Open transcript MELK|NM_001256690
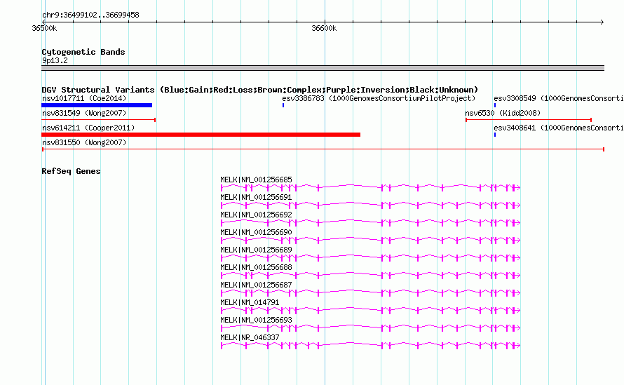The image size is (624, 385). pos(257,233)
